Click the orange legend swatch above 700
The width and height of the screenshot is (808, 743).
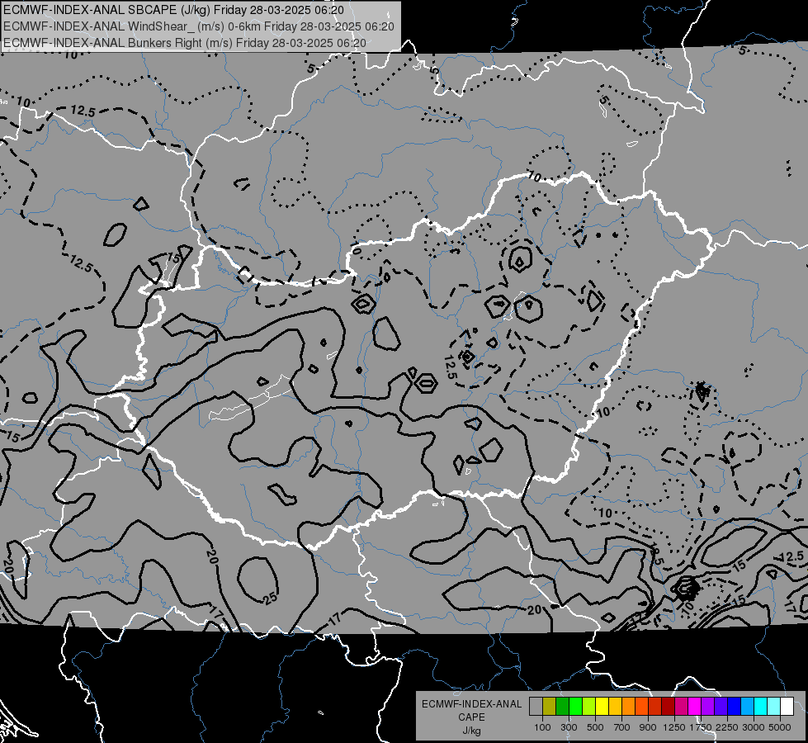click(x=629, y=706)
